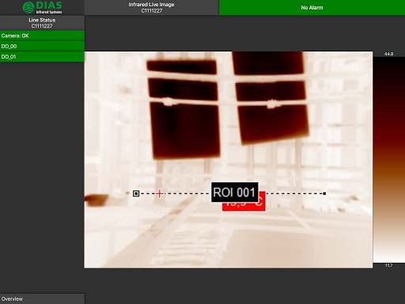Select the DO_00 status row
The image size is (405, 304).
(x=42, y=46)
